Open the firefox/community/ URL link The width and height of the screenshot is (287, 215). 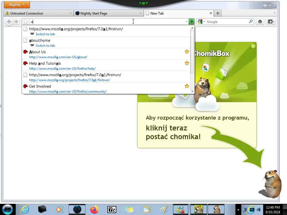(68, 92)
